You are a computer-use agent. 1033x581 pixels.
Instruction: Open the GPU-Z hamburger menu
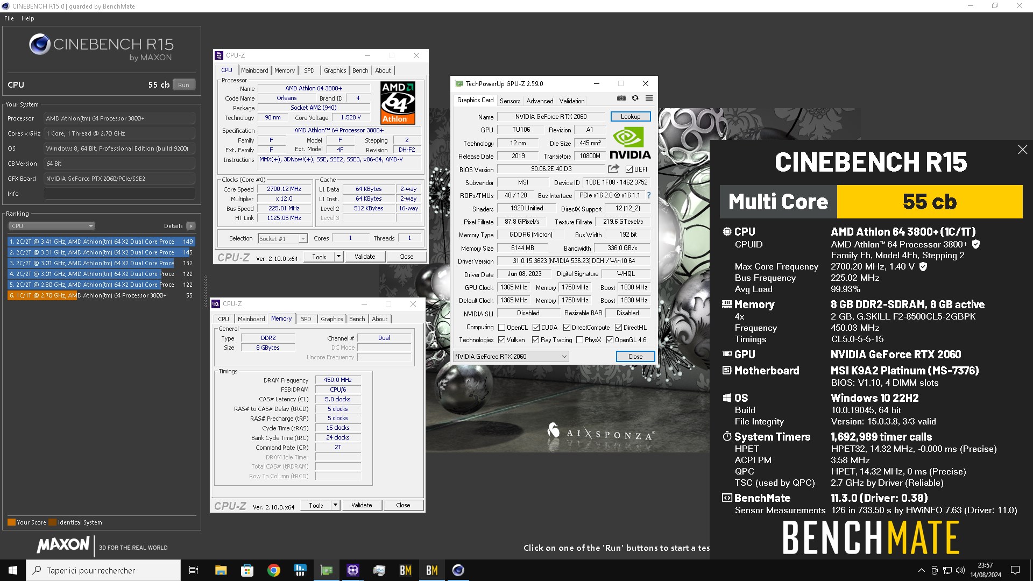[x=649, y=98]
